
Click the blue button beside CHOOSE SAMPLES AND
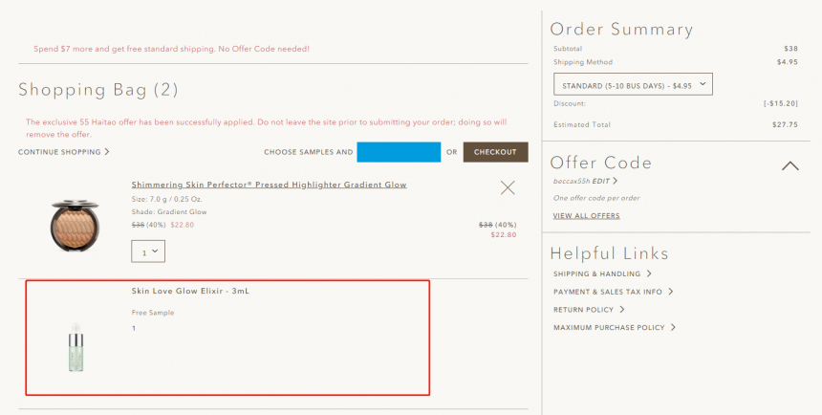coord(399,152)
